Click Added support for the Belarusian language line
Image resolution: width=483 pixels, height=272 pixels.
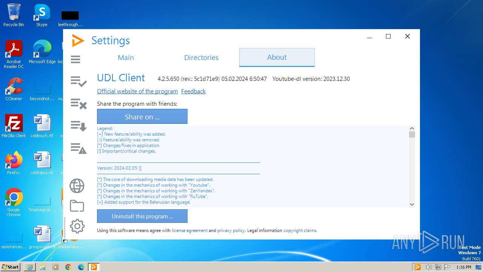click(144, 202)
